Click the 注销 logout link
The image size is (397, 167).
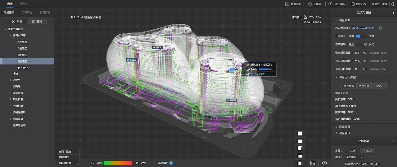click(384, 4)
